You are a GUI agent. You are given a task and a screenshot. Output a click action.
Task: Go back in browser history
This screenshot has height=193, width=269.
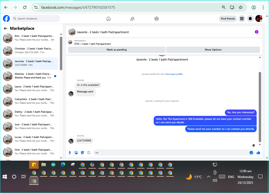6,7
